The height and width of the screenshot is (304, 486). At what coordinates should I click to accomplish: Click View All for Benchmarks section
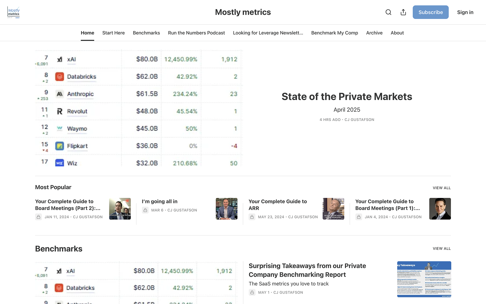click(x=442, y=249)
